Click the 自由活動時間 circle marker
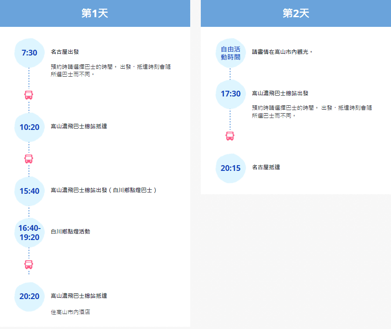The width and height of the screenshot is (391, 329). click(x=230, y=53)
